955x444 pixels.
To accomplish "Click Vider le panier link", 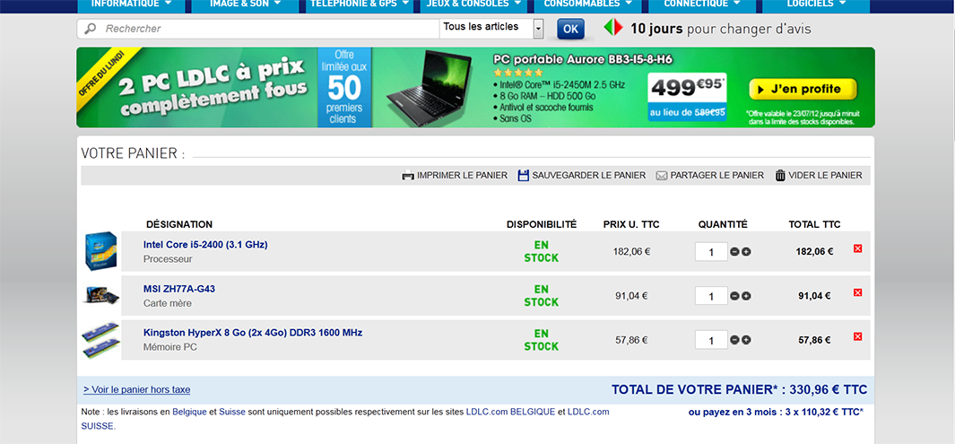I will coord(825,176).
